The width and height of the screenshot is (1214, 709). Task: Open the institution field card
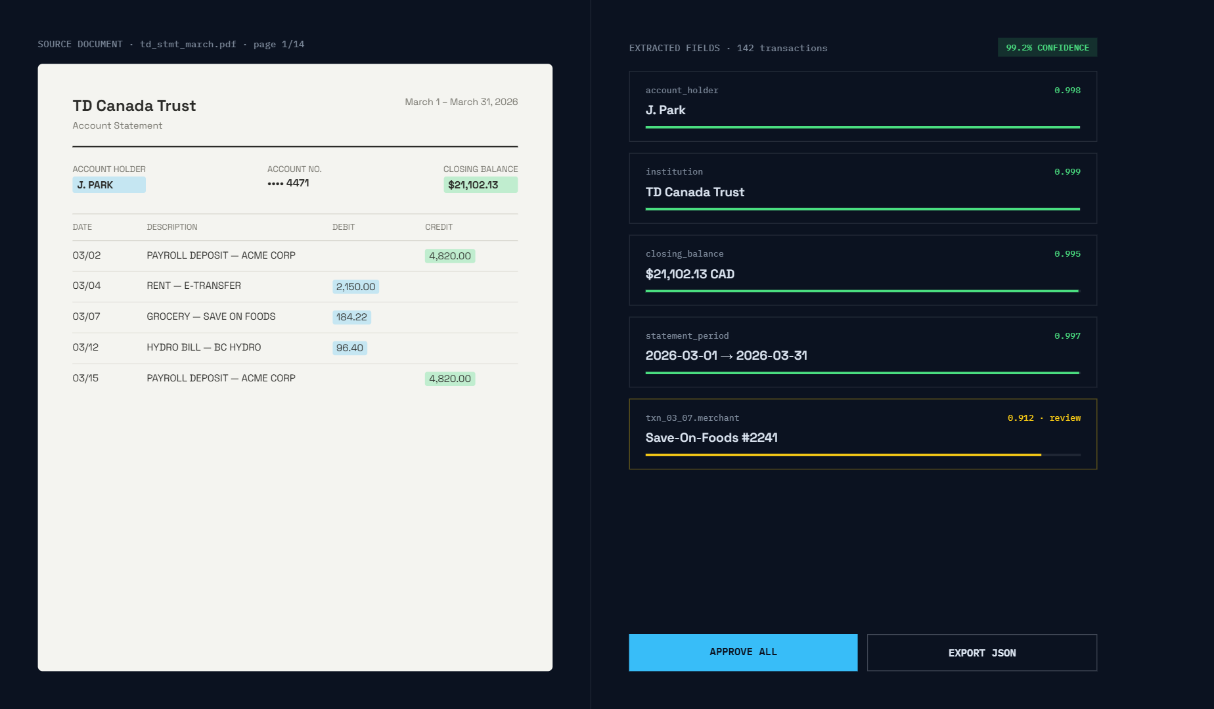(863, 188)
